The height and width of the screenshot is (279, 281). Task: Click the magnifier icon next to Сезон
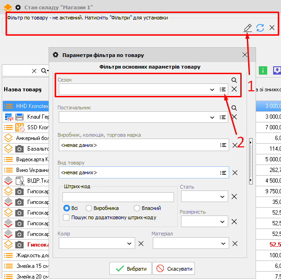click(234, 80)
